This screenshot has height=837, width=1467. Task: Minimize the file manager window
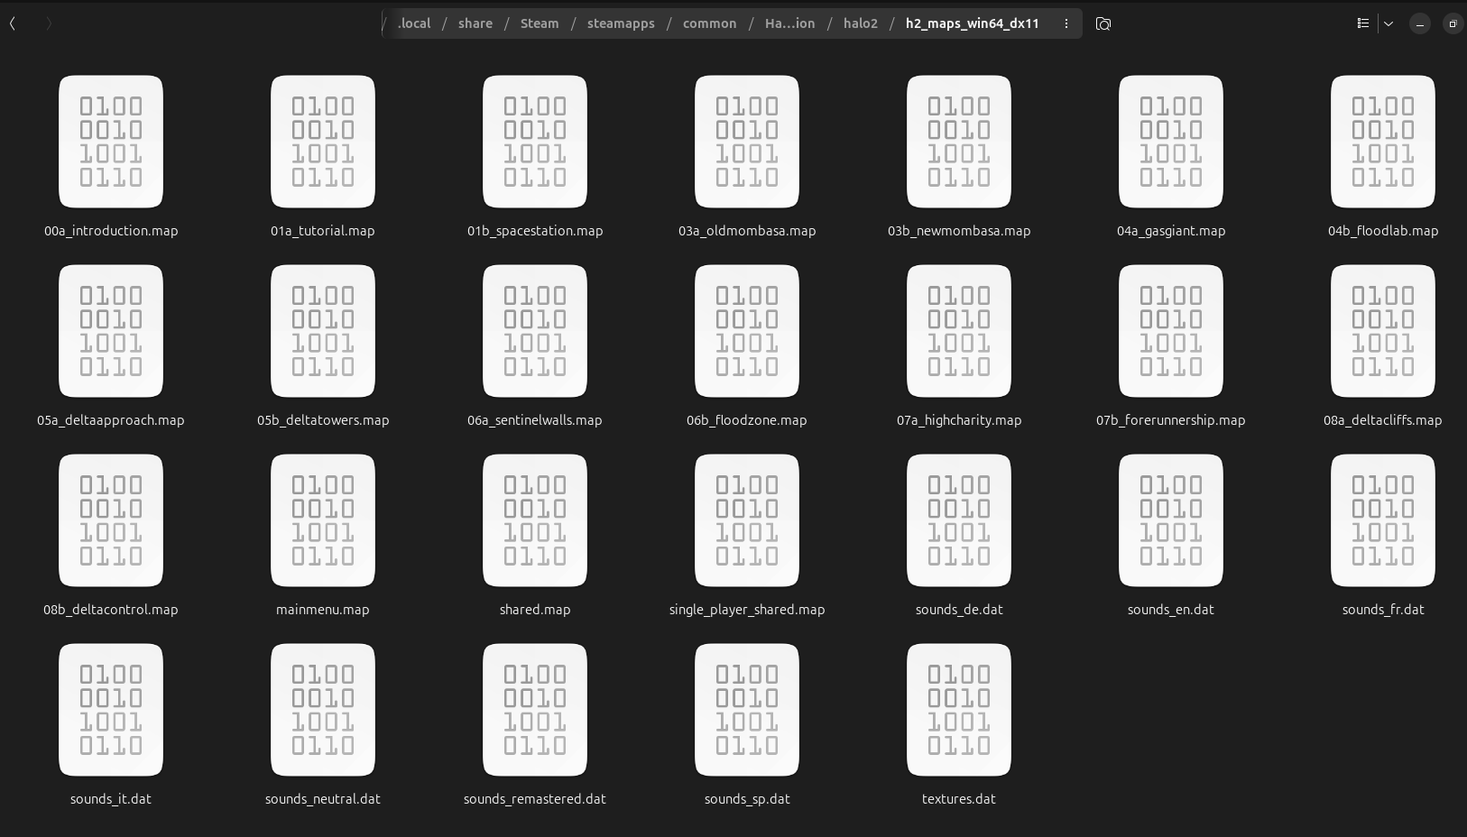point(1420,23)
